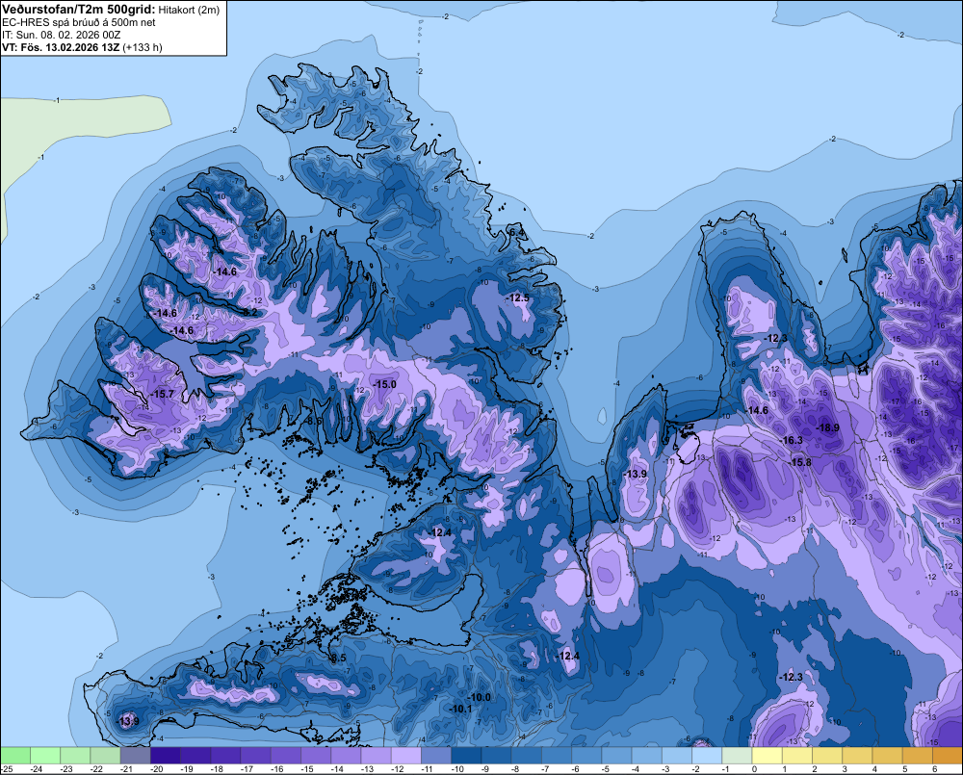Select the -10.1 temperature label on the map
963x775 pixels.
(x=460, y=708)
